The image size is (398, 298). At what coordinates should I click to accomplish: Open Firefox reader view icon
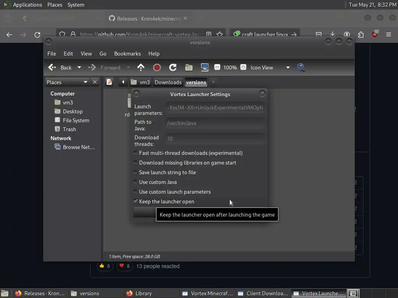pos(209,34)
